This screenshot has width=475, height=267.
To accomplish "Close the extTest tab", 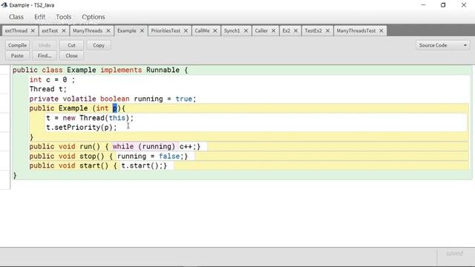I will point(64,31).
